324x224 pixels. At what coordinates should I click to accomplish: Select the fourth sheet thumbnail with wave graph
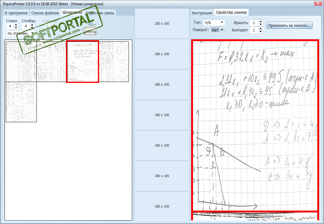click(114, 62)
